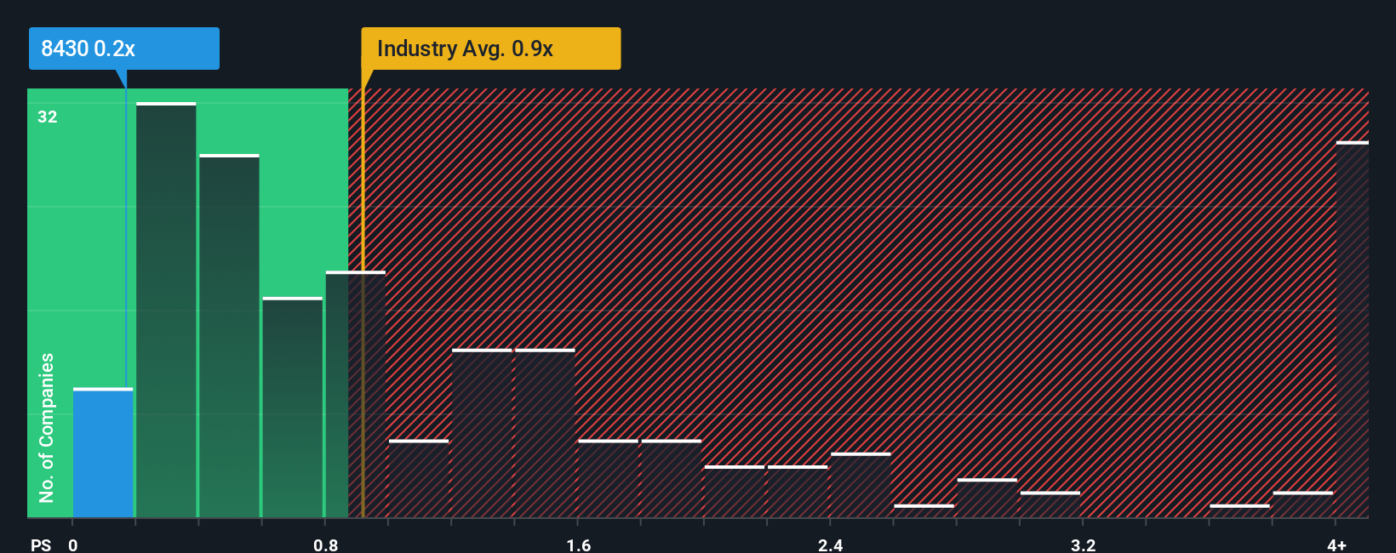Select the second tallest green bar
The image size is (1396, 553).
click(x=229, y=336)
